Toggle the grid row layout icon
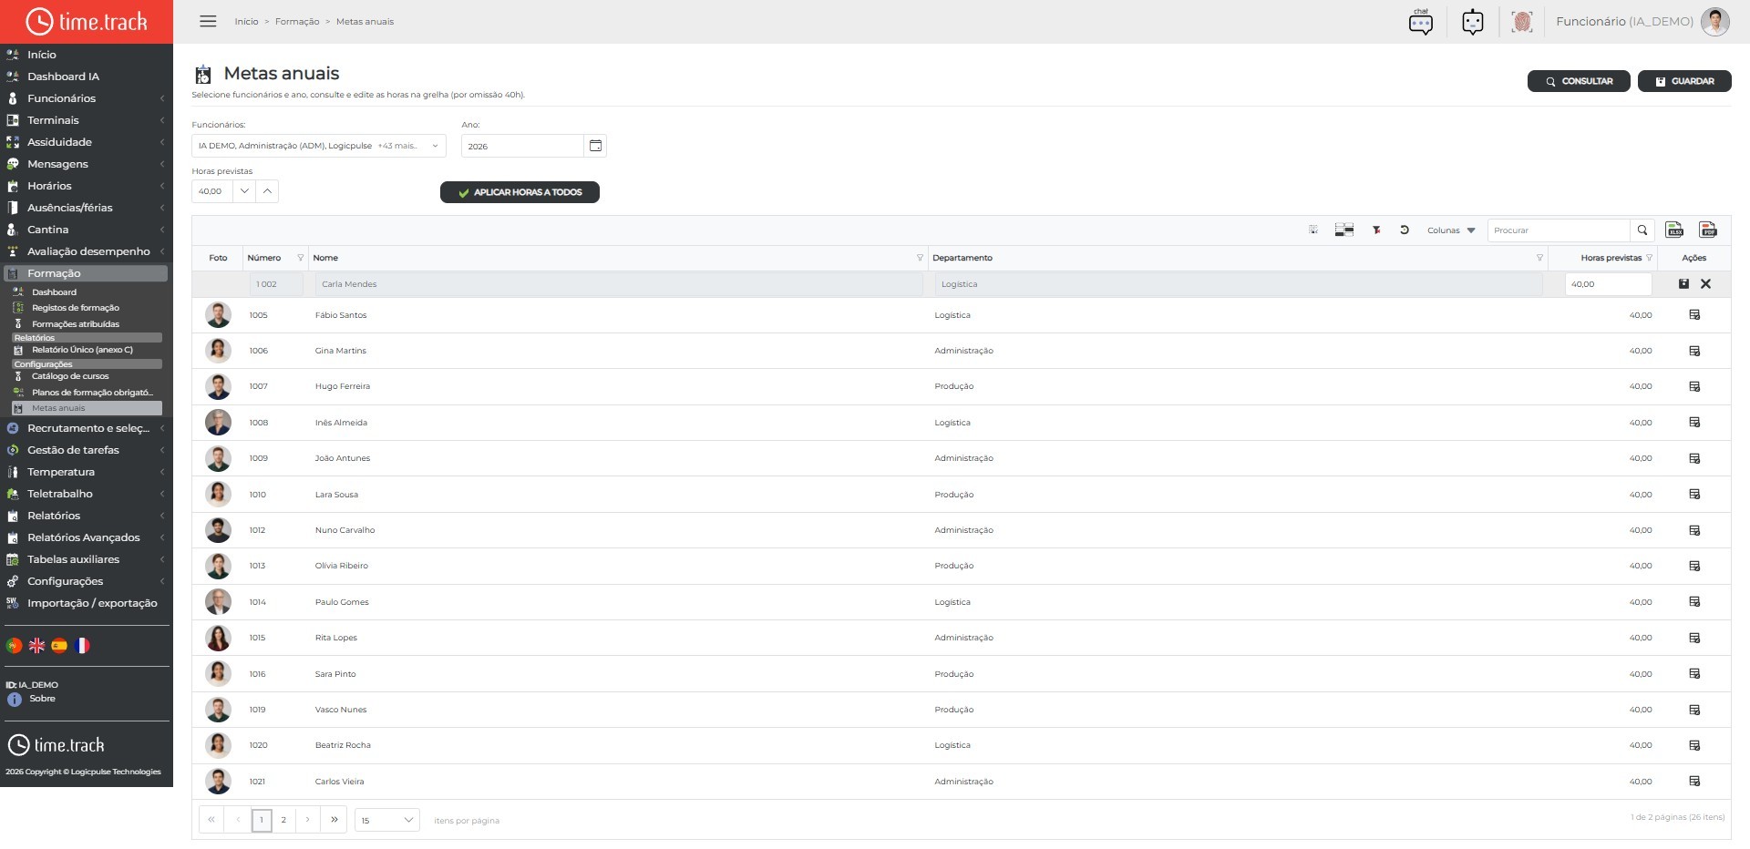The height and width of the screenshot is (849, 1750). click(x=1344, y=230)
